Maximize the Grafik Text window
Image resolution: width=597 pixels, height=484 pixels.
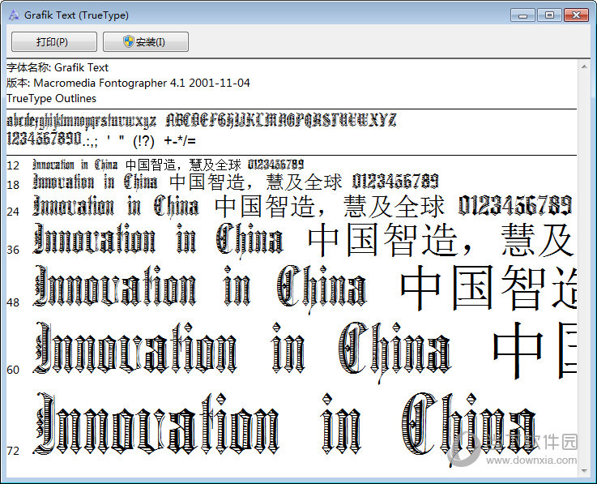[549, 15]
